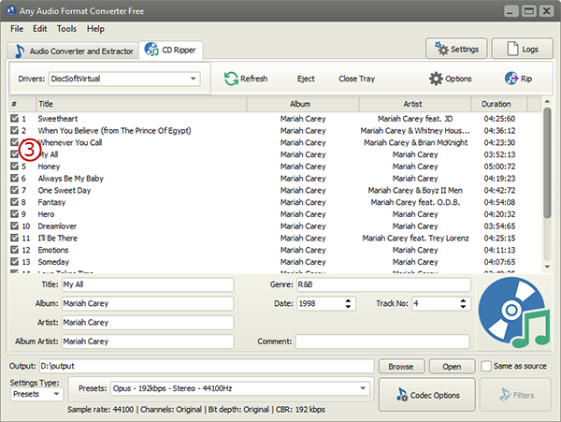Click the Eject button
This screenshot has width=561, height=422.
point(306,79)
